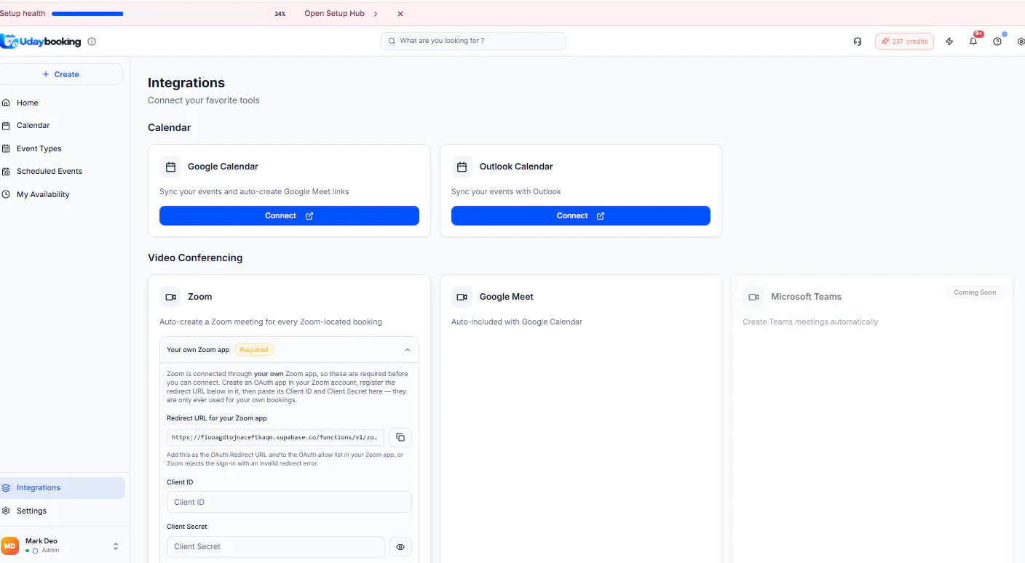Click the 237 credits badge
Screen dimensions: 1025x563
[x=904, y=41]
